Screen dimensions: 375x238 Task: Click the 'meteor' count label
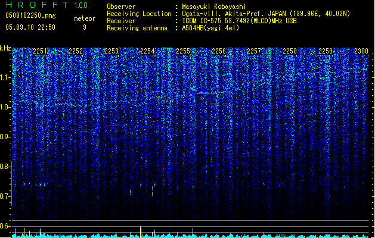[85, 18]
